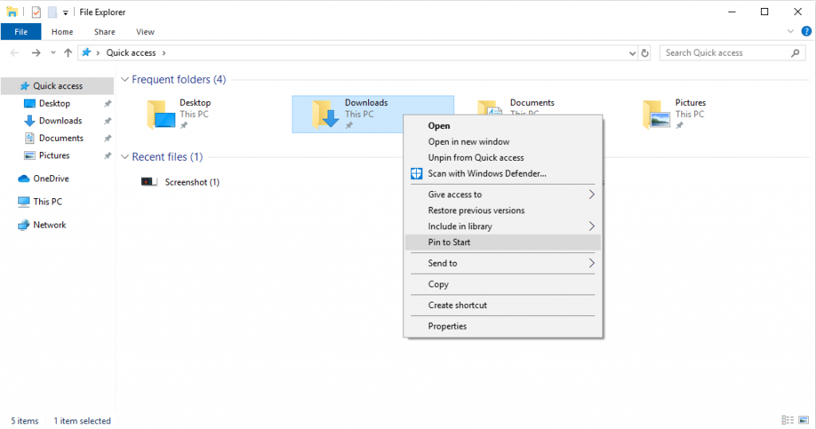Image resolution: width=816 pixels, height=429 pixels.
Task: Open the address bar history dropdown
Action: pyautogui.click(x=632, y=53)
